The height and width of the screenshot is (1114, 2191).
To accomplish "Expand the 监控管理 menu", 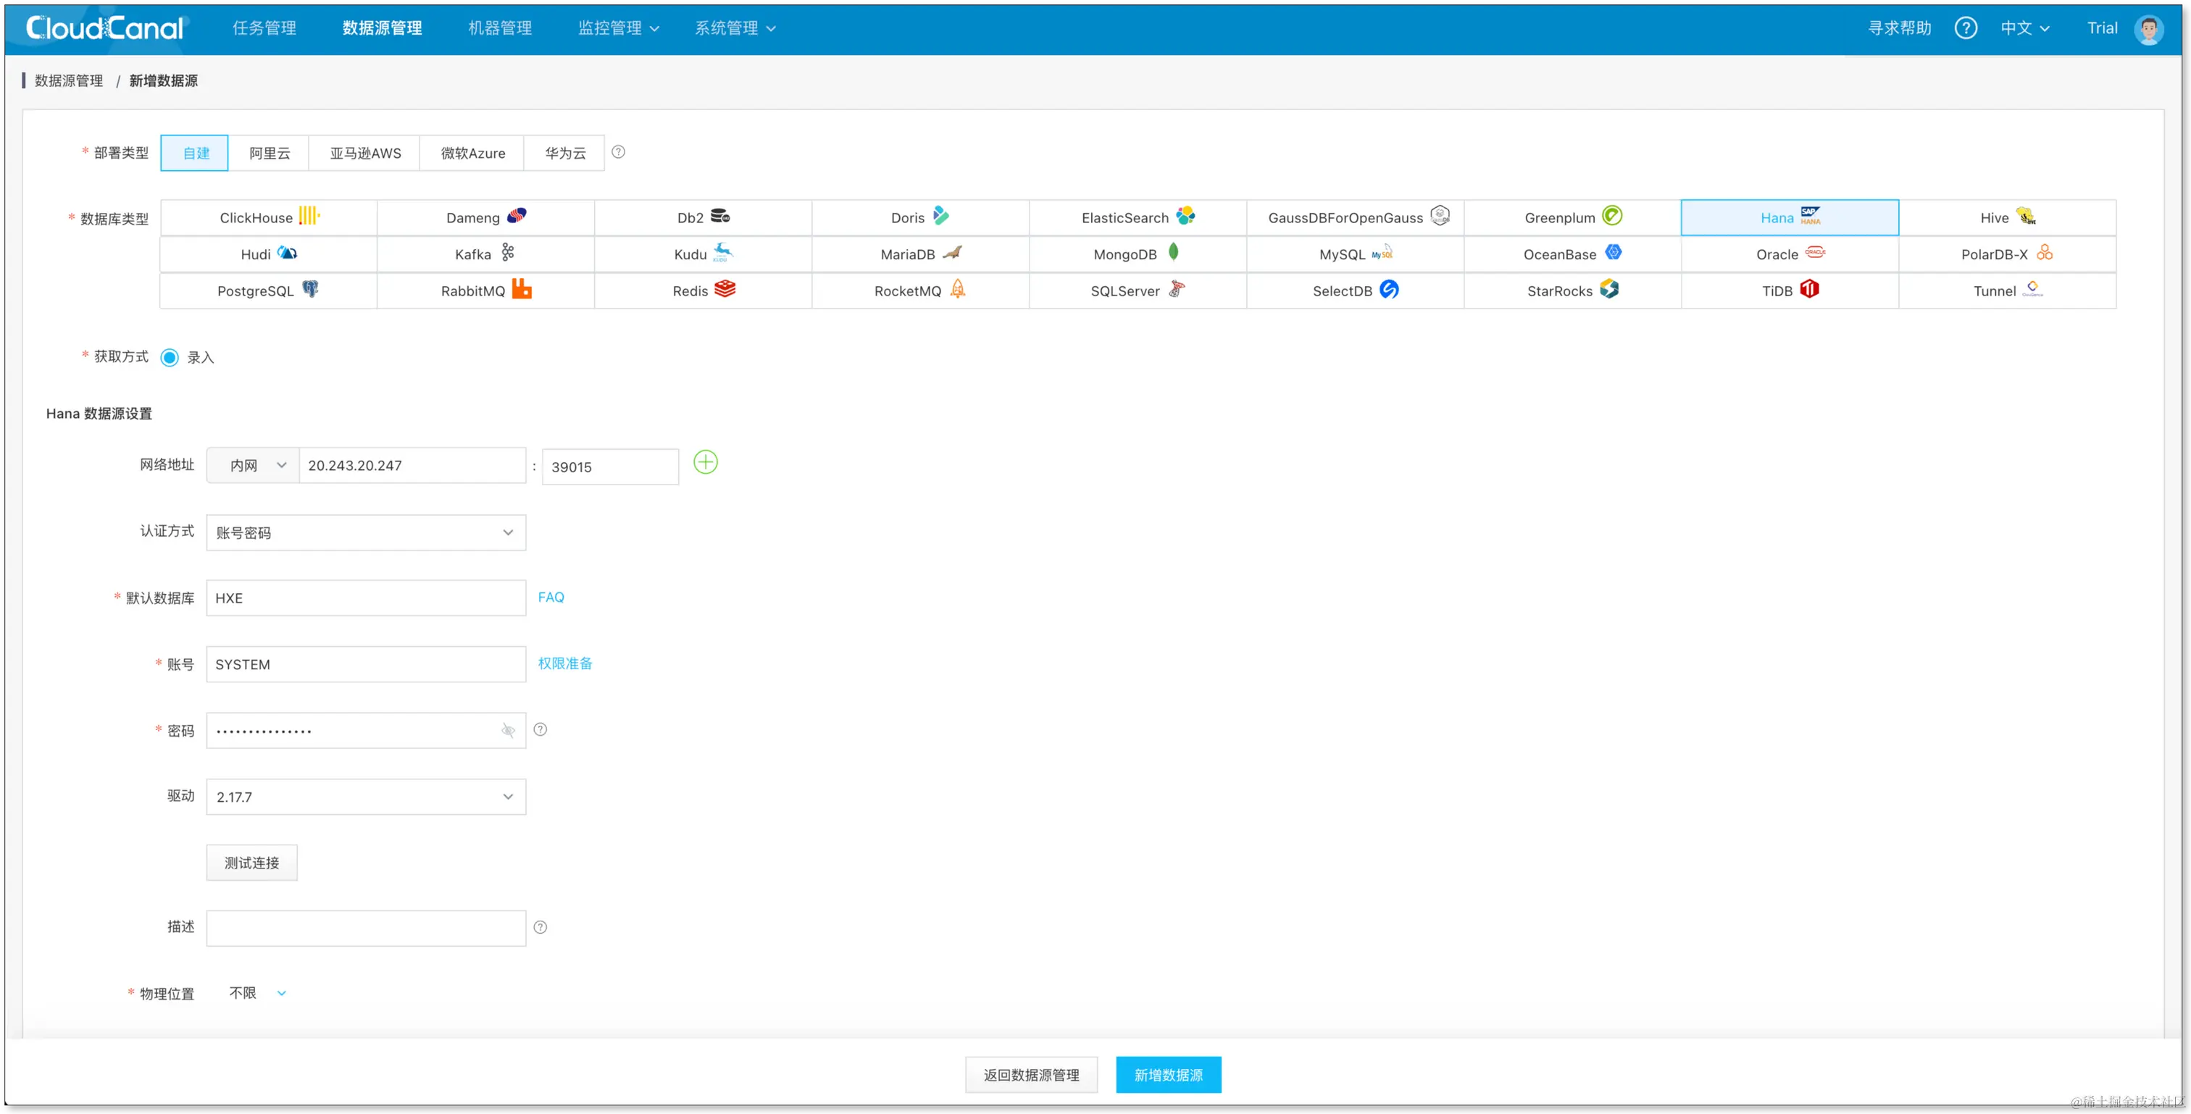I will pyautogui.click(x=618, y=28).
